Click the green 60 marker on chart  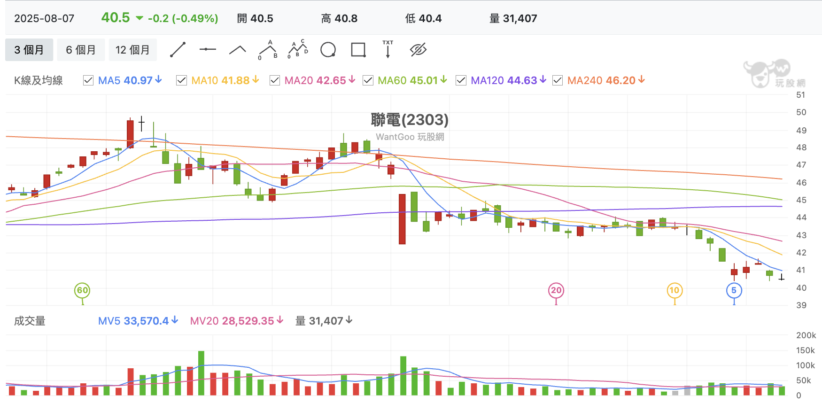click(x=82, y=291)
